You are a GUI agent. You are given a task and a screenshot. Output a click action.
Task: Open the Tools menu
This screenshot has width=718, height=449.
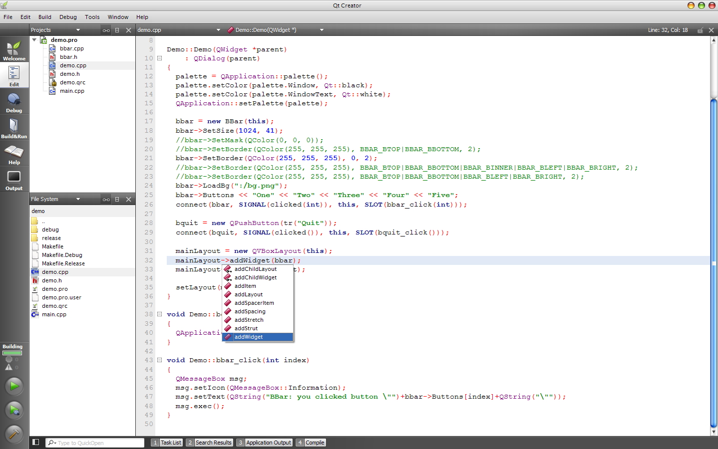[x=92, y=17]
